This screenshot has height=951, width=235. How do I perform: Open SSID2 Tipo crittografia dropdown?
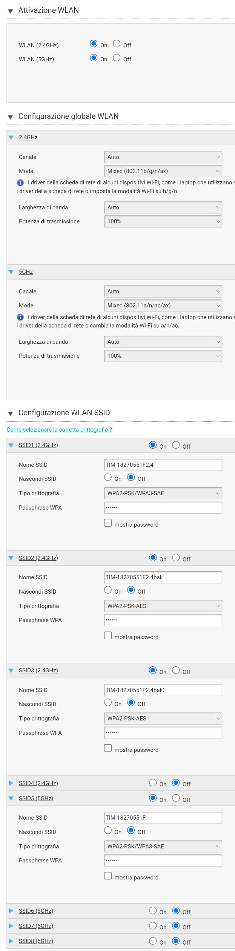163,606
